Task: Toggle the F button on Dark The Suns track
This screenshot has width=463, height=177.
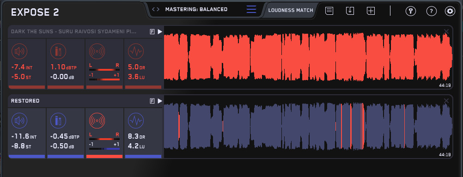Action: click(x=152, y=31)
